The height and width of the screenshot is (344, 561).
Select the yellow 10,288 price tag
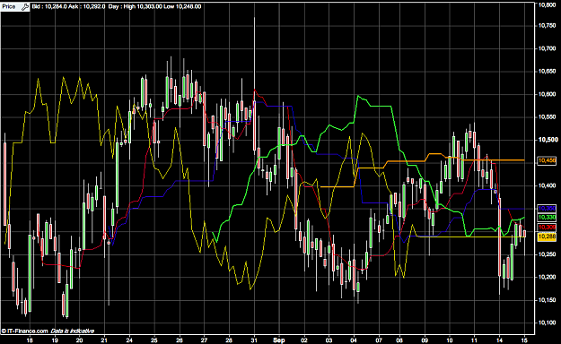point(547,236)
